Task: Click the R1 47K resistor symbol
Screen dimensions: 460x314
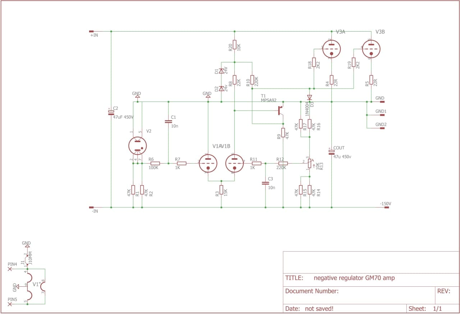Action: point(133,189)
